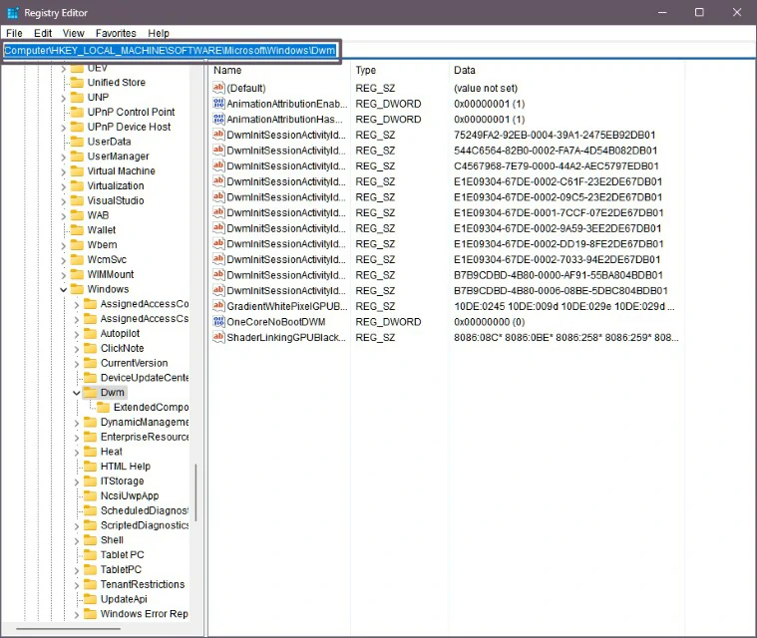Open the Favorites menu

(116, 33)
